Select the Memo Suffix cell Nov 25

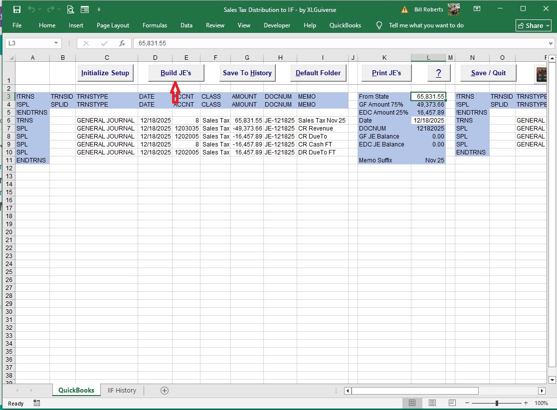point(428,160)
